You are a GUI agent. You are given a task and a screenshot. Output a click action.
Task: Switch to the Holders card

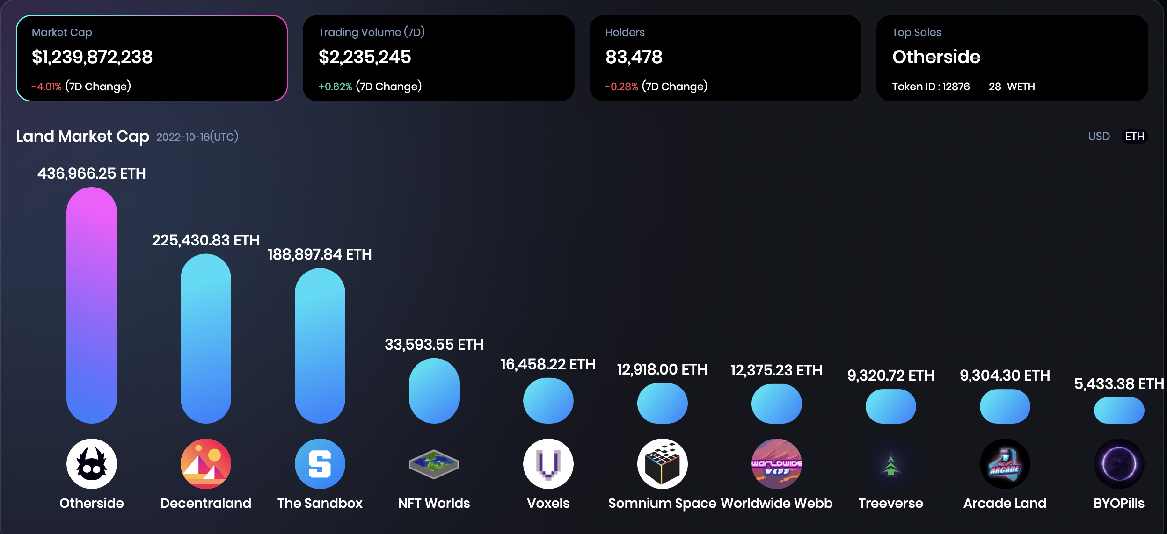(x=725, y=58)
